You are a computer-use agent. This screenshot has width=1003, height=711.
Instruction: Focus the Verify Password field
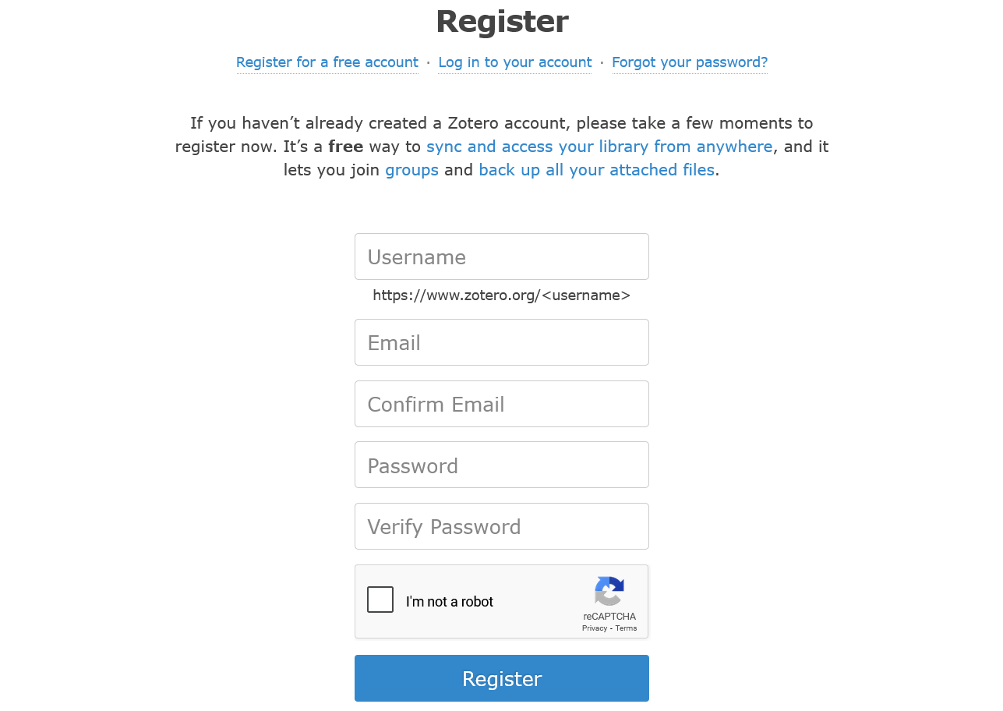click(501, 526)
